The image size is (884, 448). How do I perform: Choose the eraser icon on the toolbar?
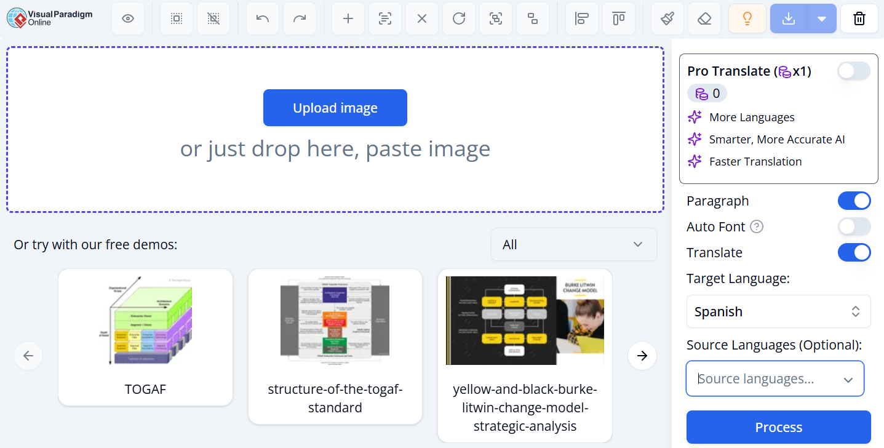click(x=704, y=18)
